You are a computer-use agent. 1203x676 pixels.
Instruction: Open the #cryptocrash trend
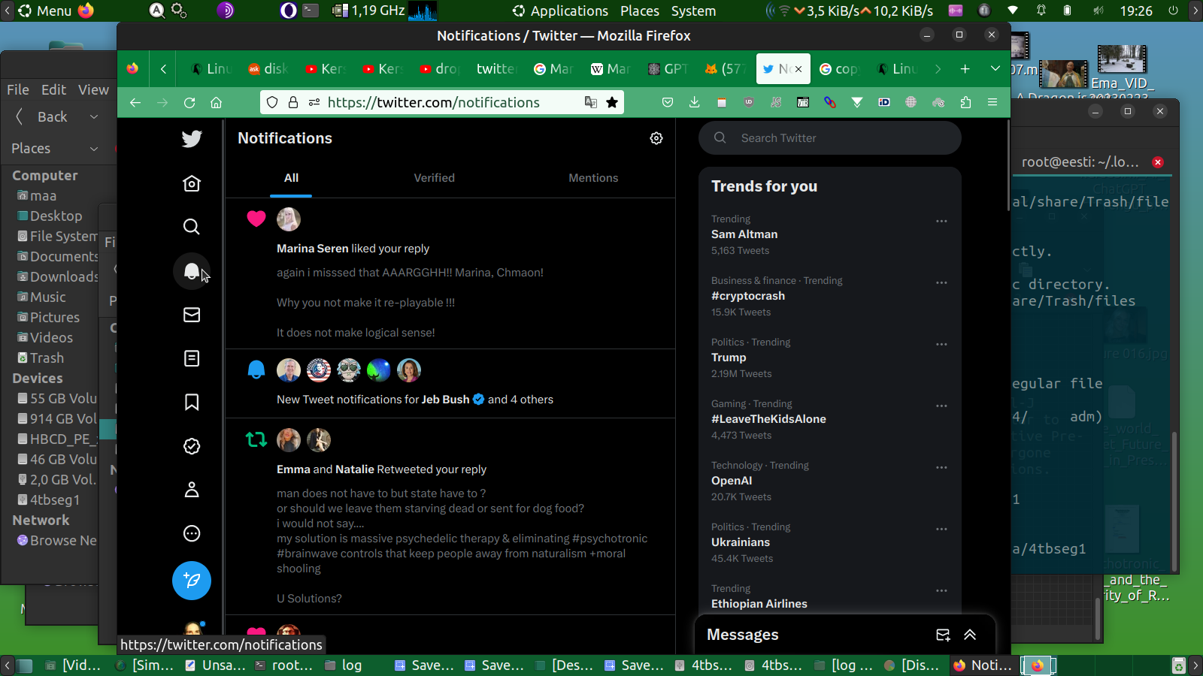[748, 296]
